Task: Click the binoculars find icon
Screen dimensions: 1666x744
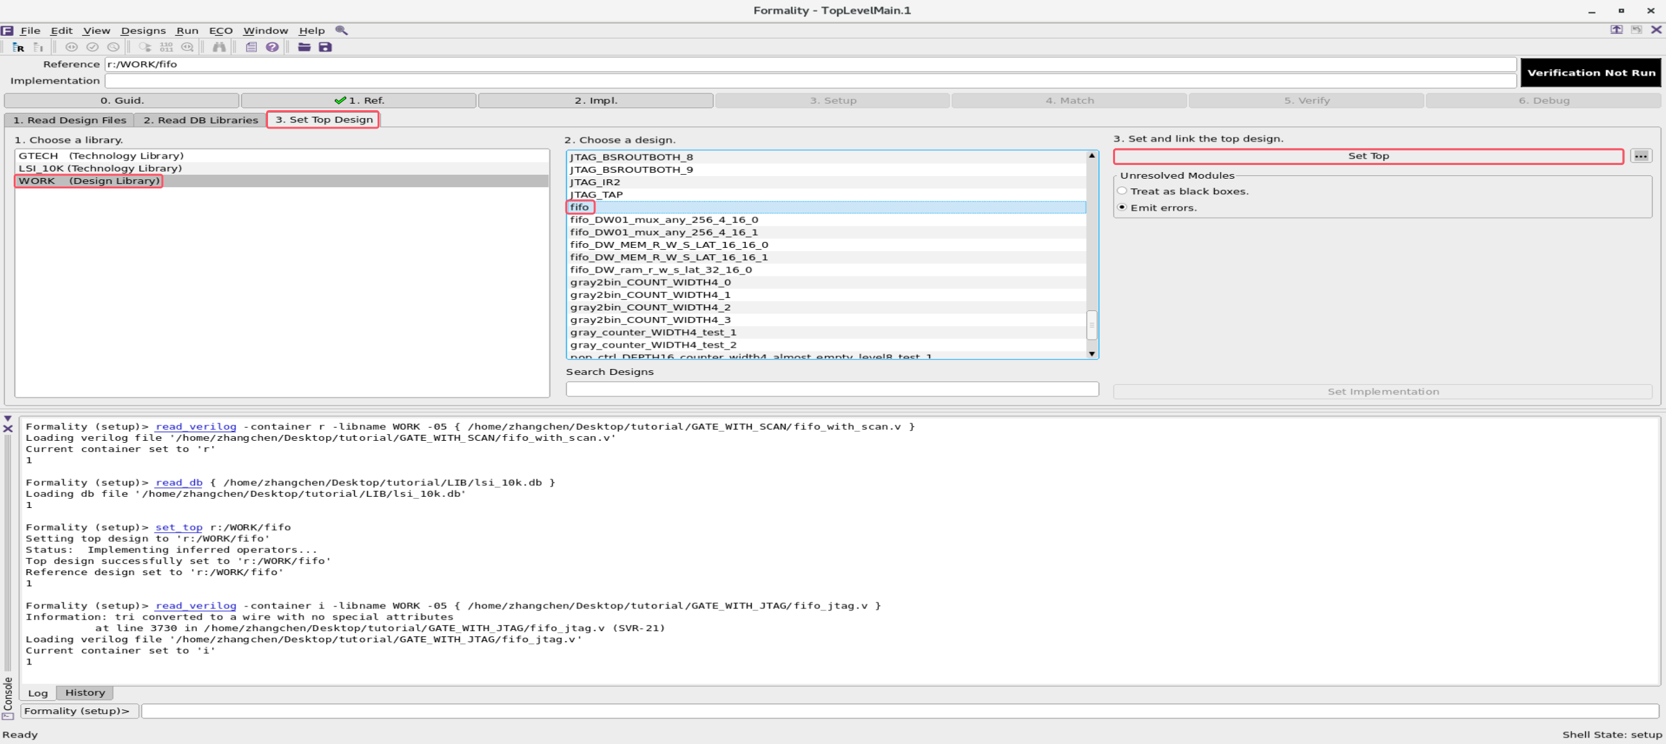Action: pos(220,47)
